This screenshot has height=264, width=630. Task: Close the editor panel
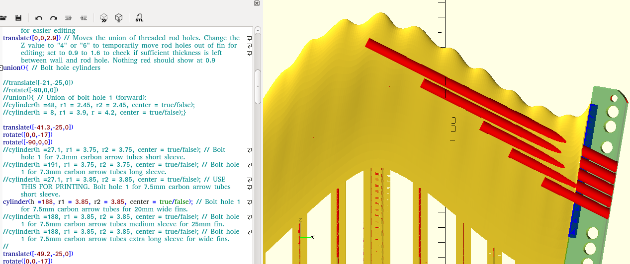[x=257, y=3]
